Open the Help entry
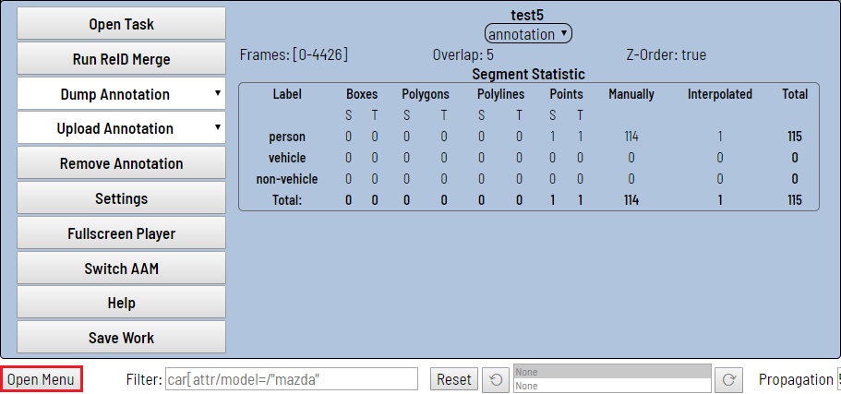The height and width of the screenshot is (394, 841). (122, 303)
